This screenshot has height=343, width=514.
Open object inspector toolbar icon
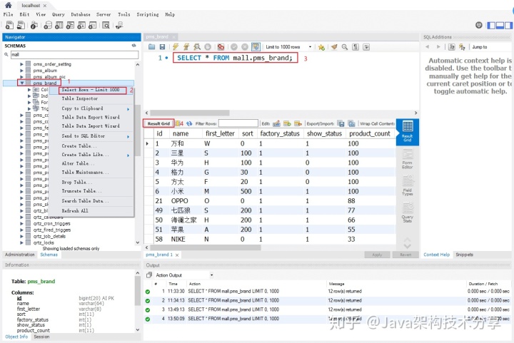34,25
